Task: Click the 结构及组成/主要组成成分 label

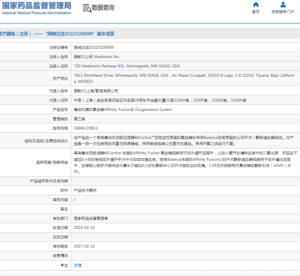Action: point(46,141)
